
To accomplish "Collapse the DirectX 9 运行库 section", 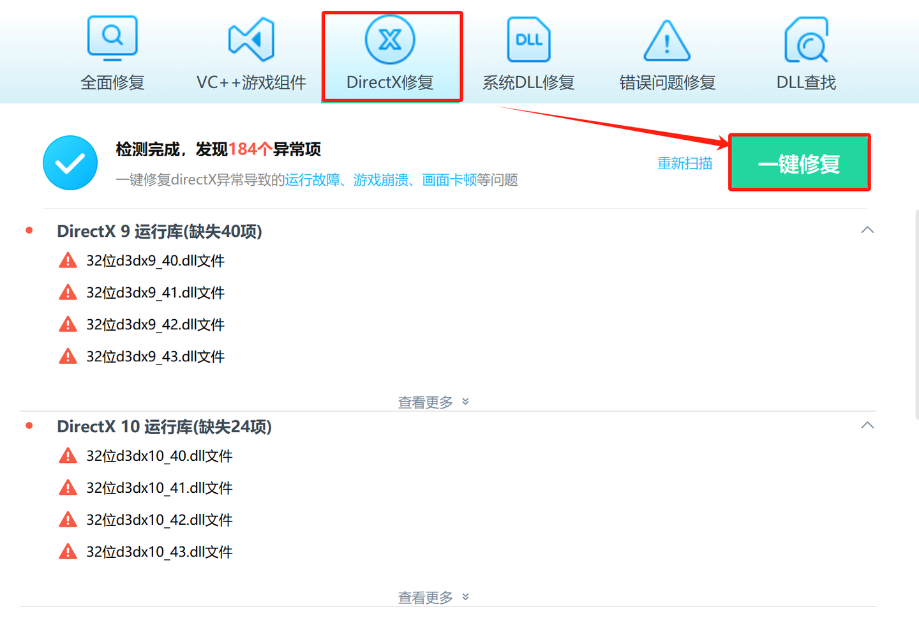I will [867, 230].
